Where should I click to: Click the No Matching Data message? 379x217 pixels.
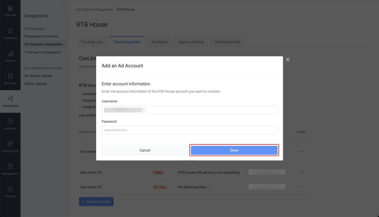tap(192, 187)
